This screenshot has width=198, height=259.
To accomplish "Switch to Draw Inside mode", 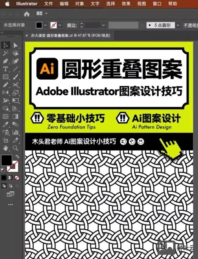I will click(x=17, y=186).
